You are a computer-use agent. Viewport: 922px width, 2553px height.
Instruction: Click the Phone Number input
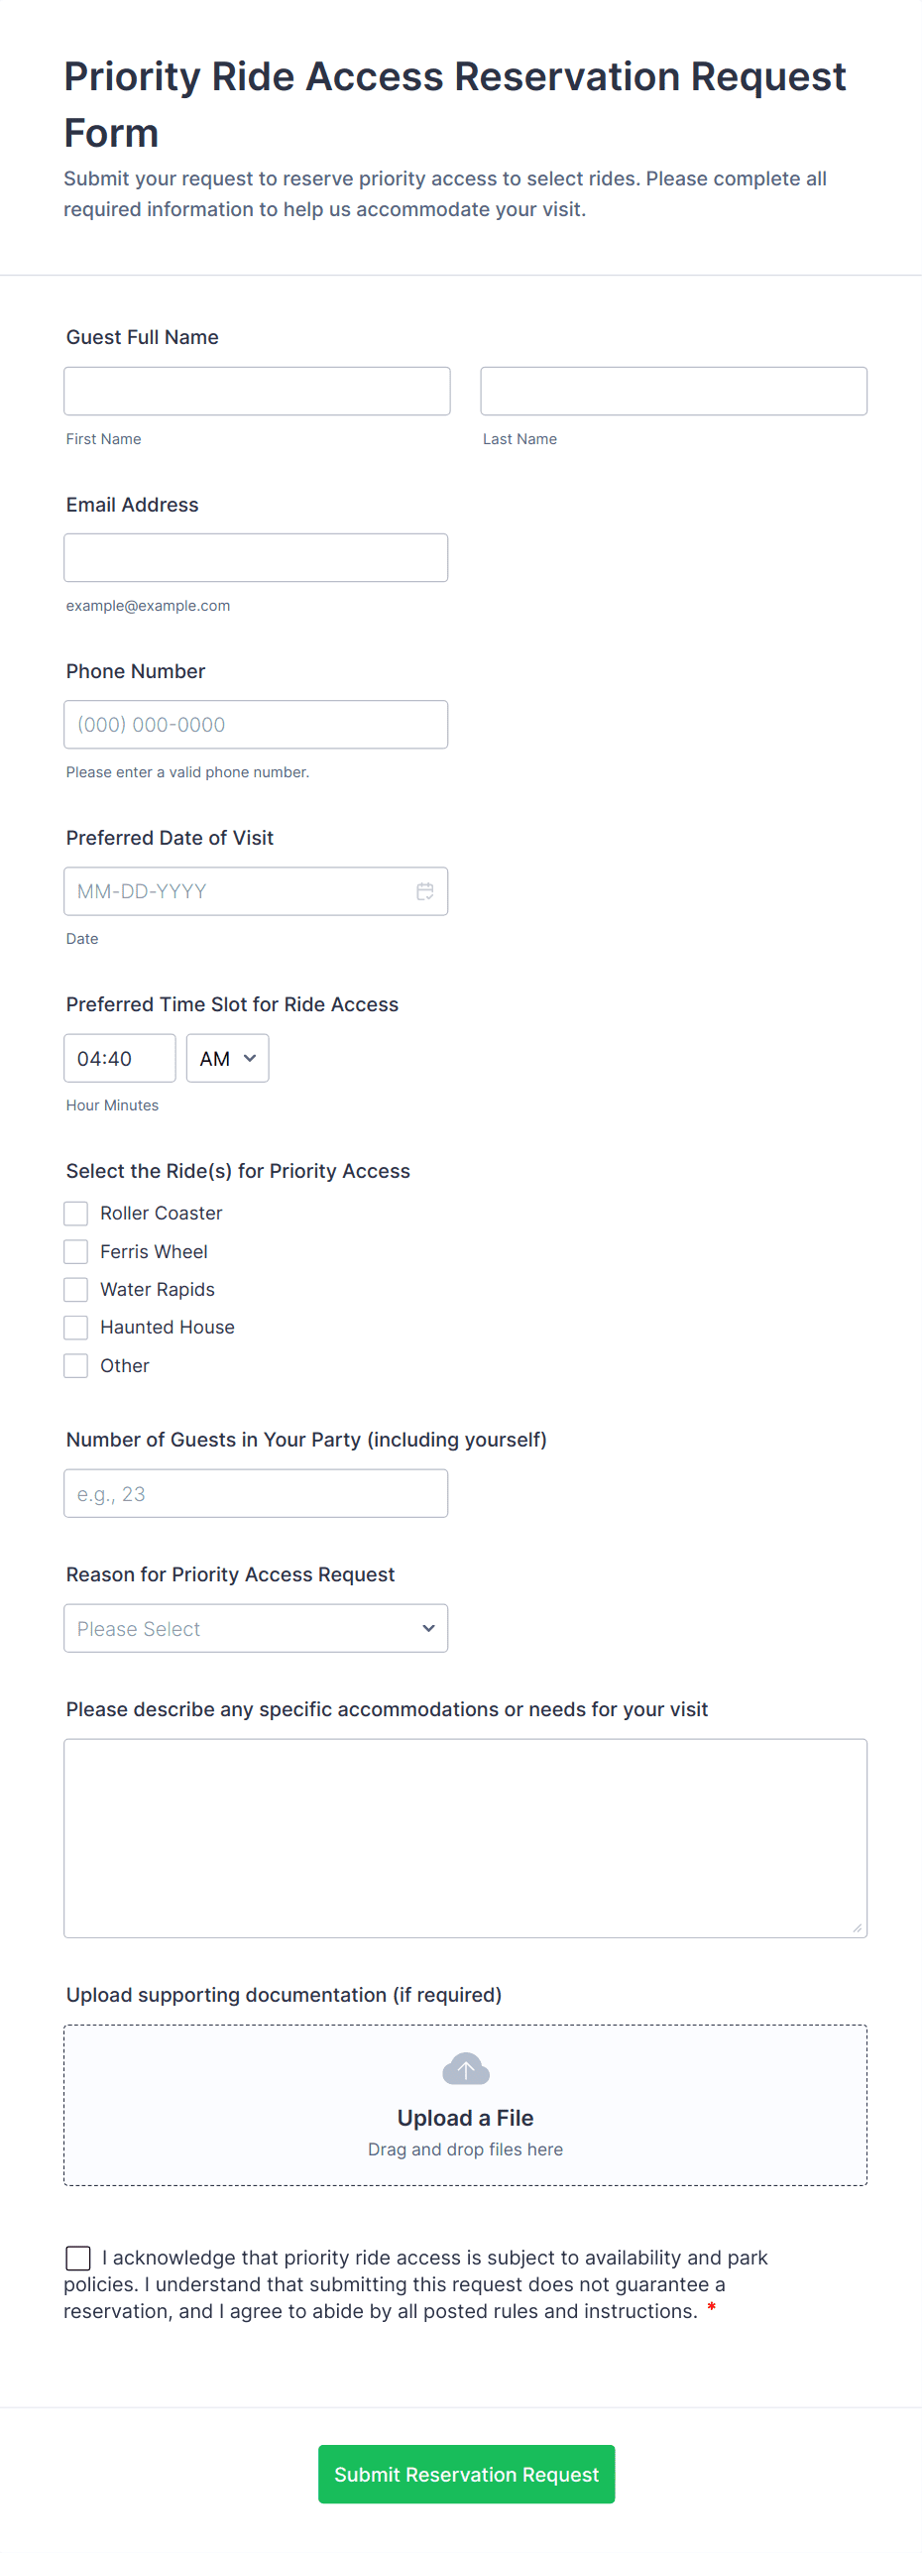[256, 725]
